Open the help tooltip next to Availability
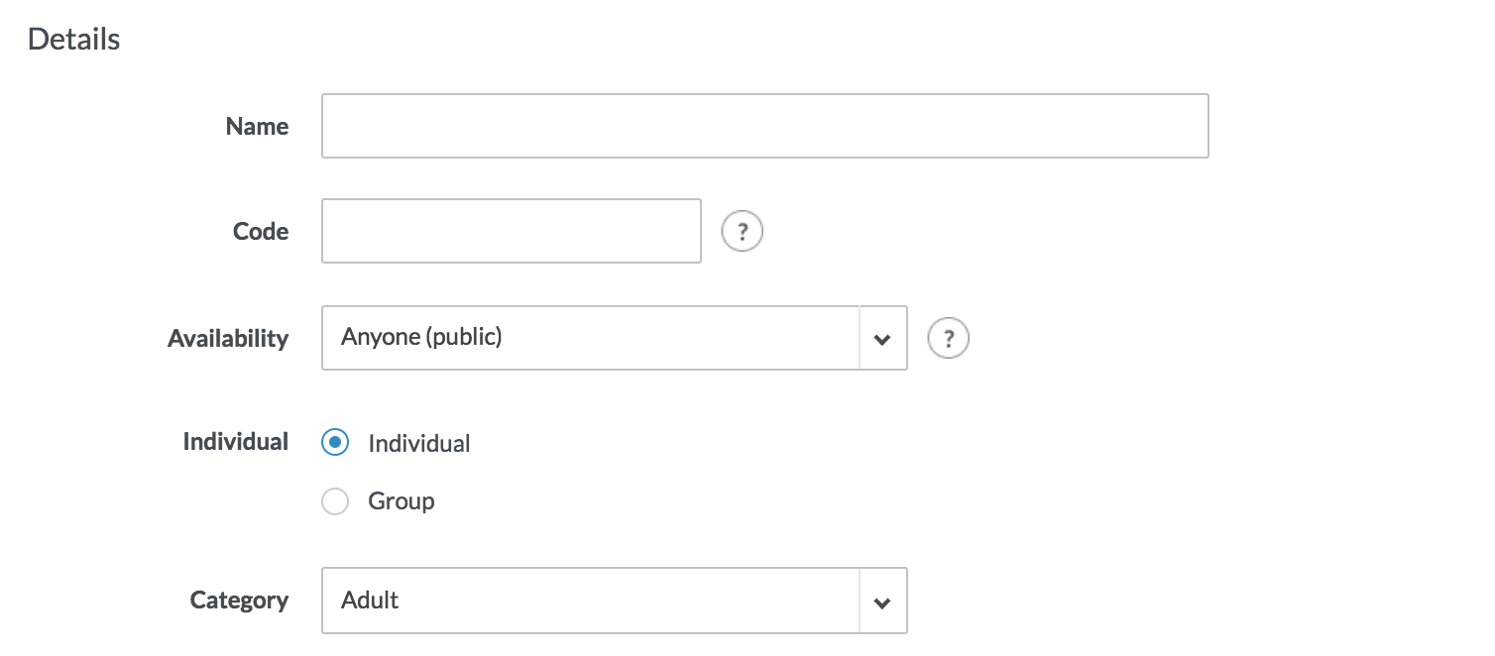 point(948,339)
